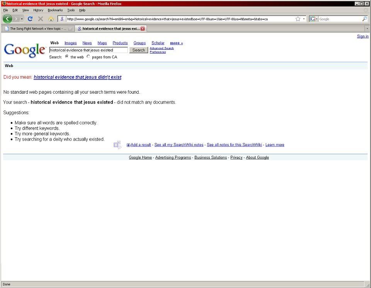Click the greyed Forward navigation arrow
371x288 pixels.
(x=16, y=19)
